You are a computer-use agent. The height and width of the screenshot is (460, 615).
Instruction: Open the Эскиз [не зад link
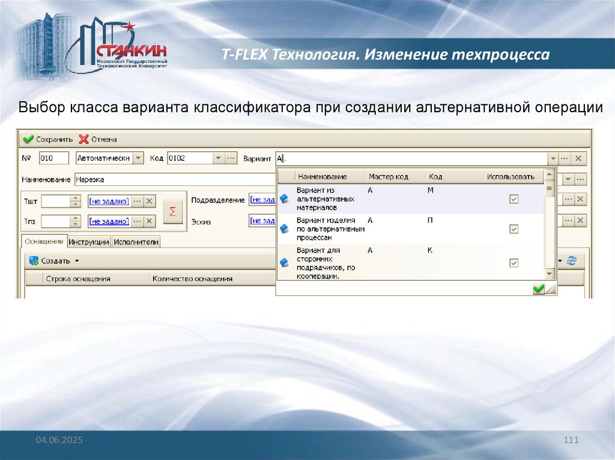pyautogui.click(x=262, y=221)
